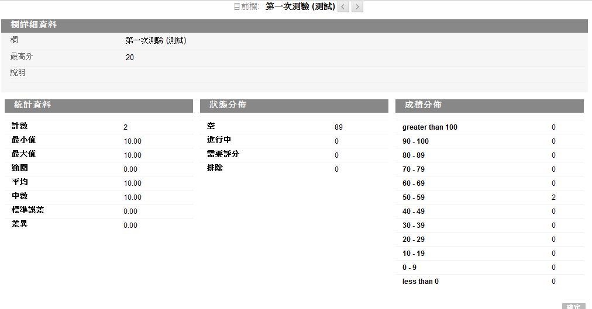Click the 確定 button at bottom right

[x=573, y=306]
